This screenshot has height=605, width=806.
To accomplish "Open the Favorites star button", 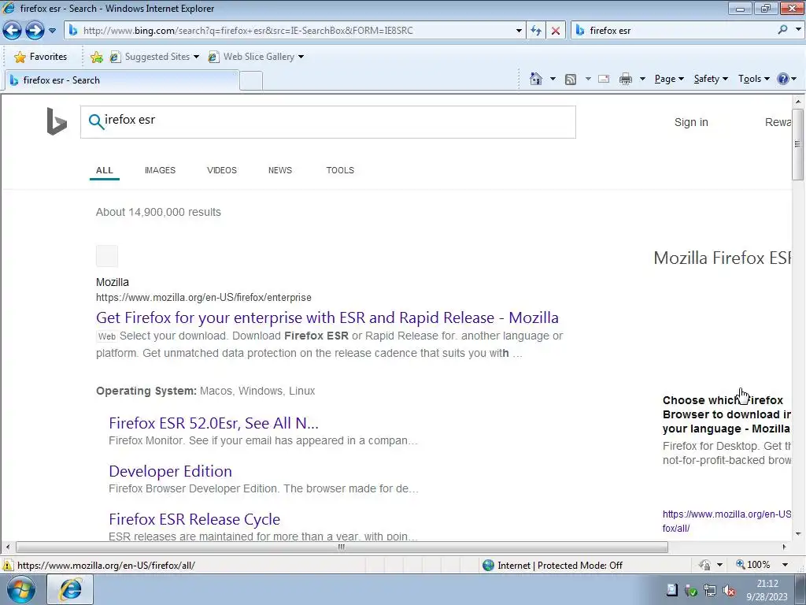I will click(x=41, y=57).
